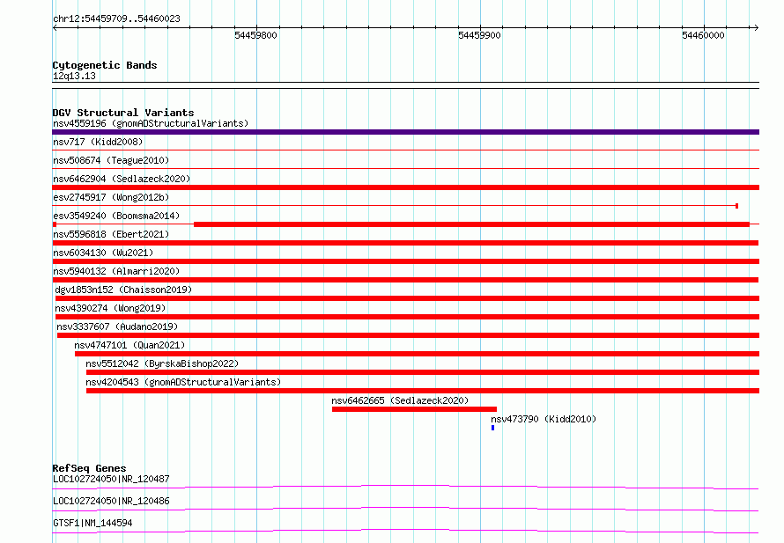
Task: Select variant nsv4559196 (gnomADStructuralVariants) label
Action: (151, 123)
